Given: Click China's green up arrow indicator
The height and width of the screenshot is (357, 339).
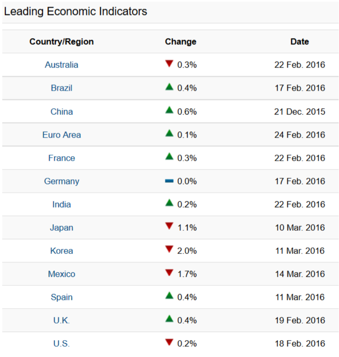Looking at the screenshot, I should (x=169, y=110).
